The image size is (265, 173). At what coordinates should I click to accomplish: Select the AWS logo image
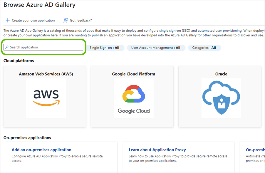pyautogui.click(x=46, y=98)
